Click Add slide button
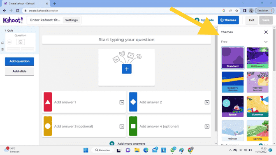This screenshot has height=155, width=276. [19, 72]
